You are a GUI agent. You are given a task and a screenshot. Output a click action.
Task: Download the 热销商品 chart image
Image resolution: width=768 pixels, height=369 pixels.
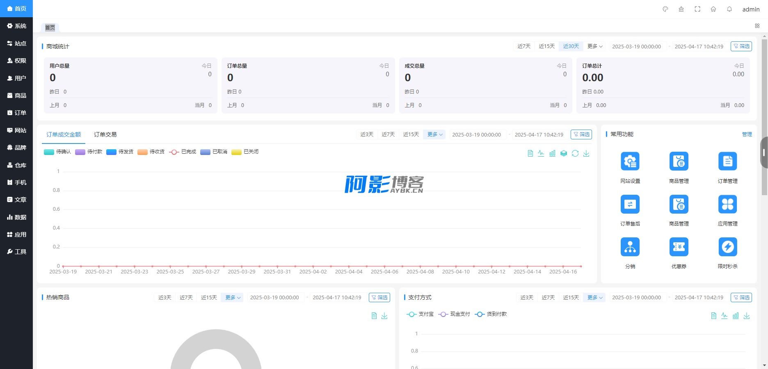click(384, 316)
